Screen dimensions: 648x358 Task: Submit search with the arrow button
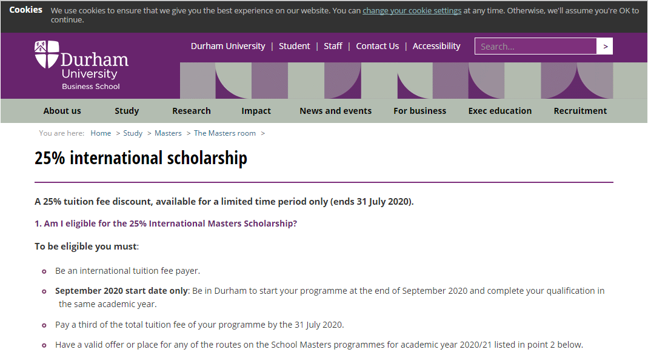tap(604, 46)
